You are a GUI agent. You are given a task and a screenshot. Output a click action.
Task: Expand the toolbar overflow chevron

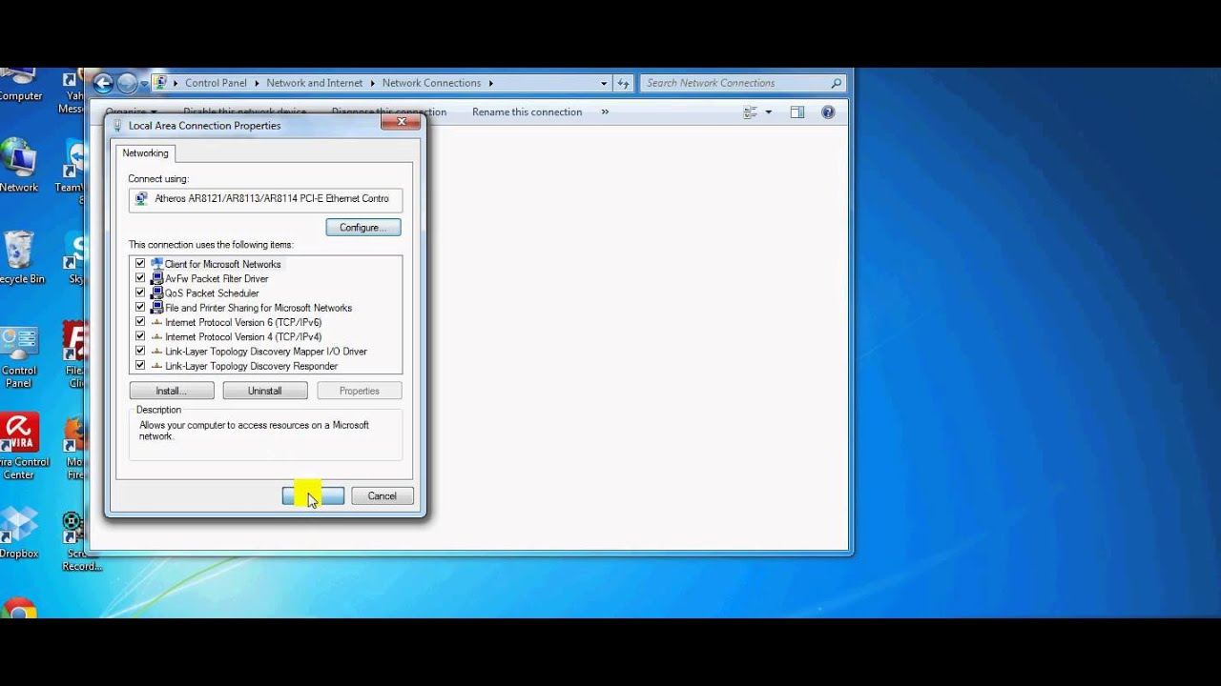point(605,112)
